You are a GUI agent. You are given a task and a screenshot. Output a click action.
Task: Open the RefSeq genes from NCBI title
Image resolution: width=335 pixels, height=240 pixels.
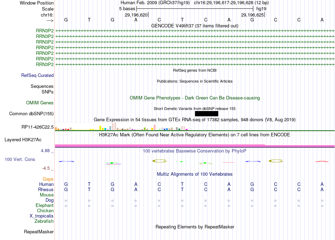pos(195,70)
